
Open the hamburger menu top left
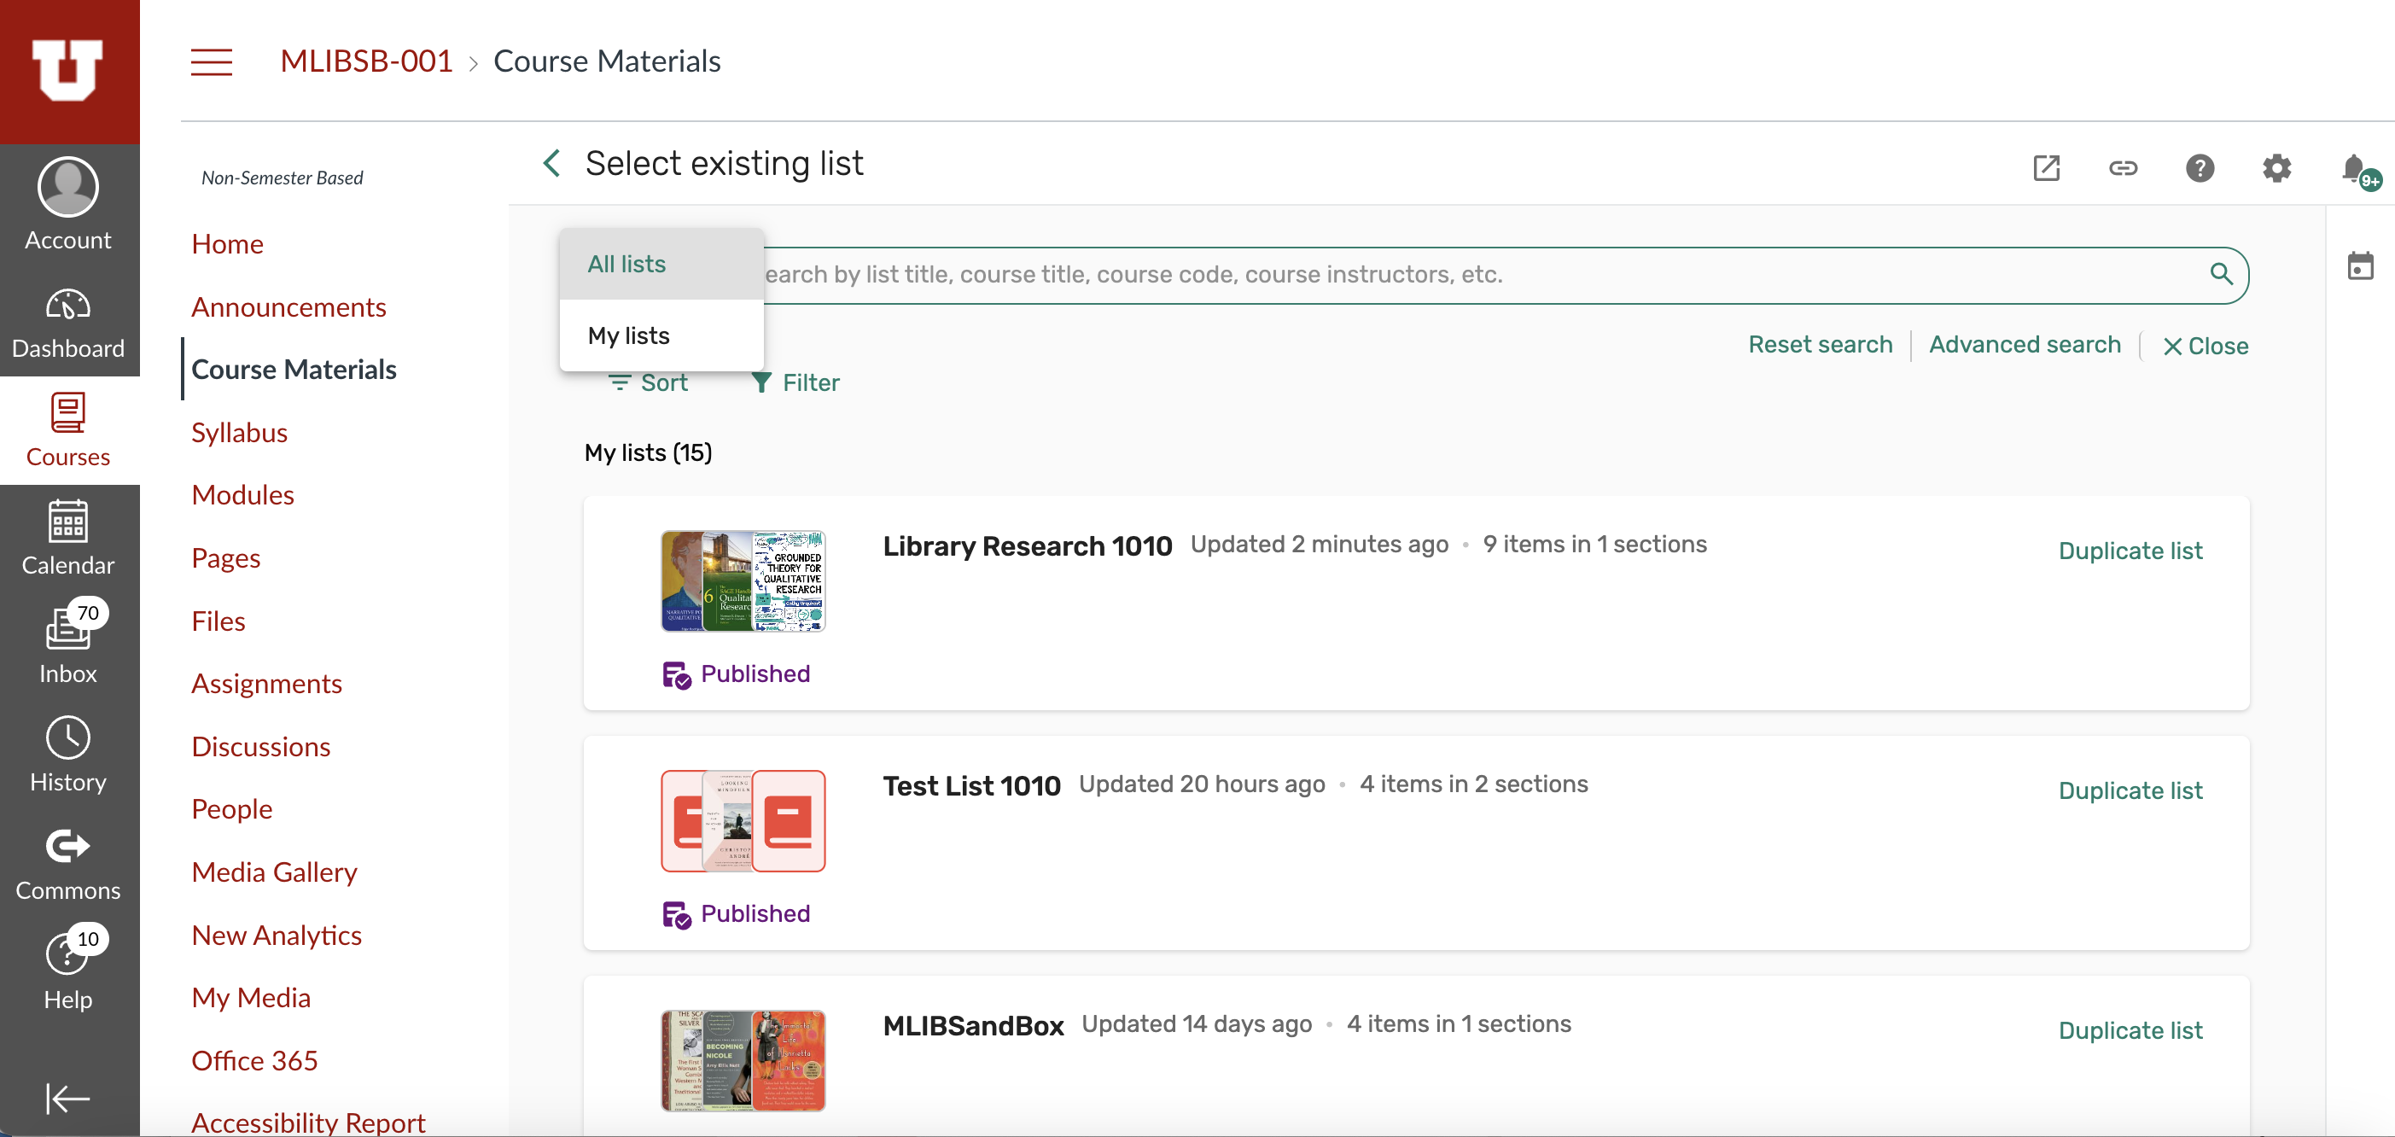click(x=211, y=61)
